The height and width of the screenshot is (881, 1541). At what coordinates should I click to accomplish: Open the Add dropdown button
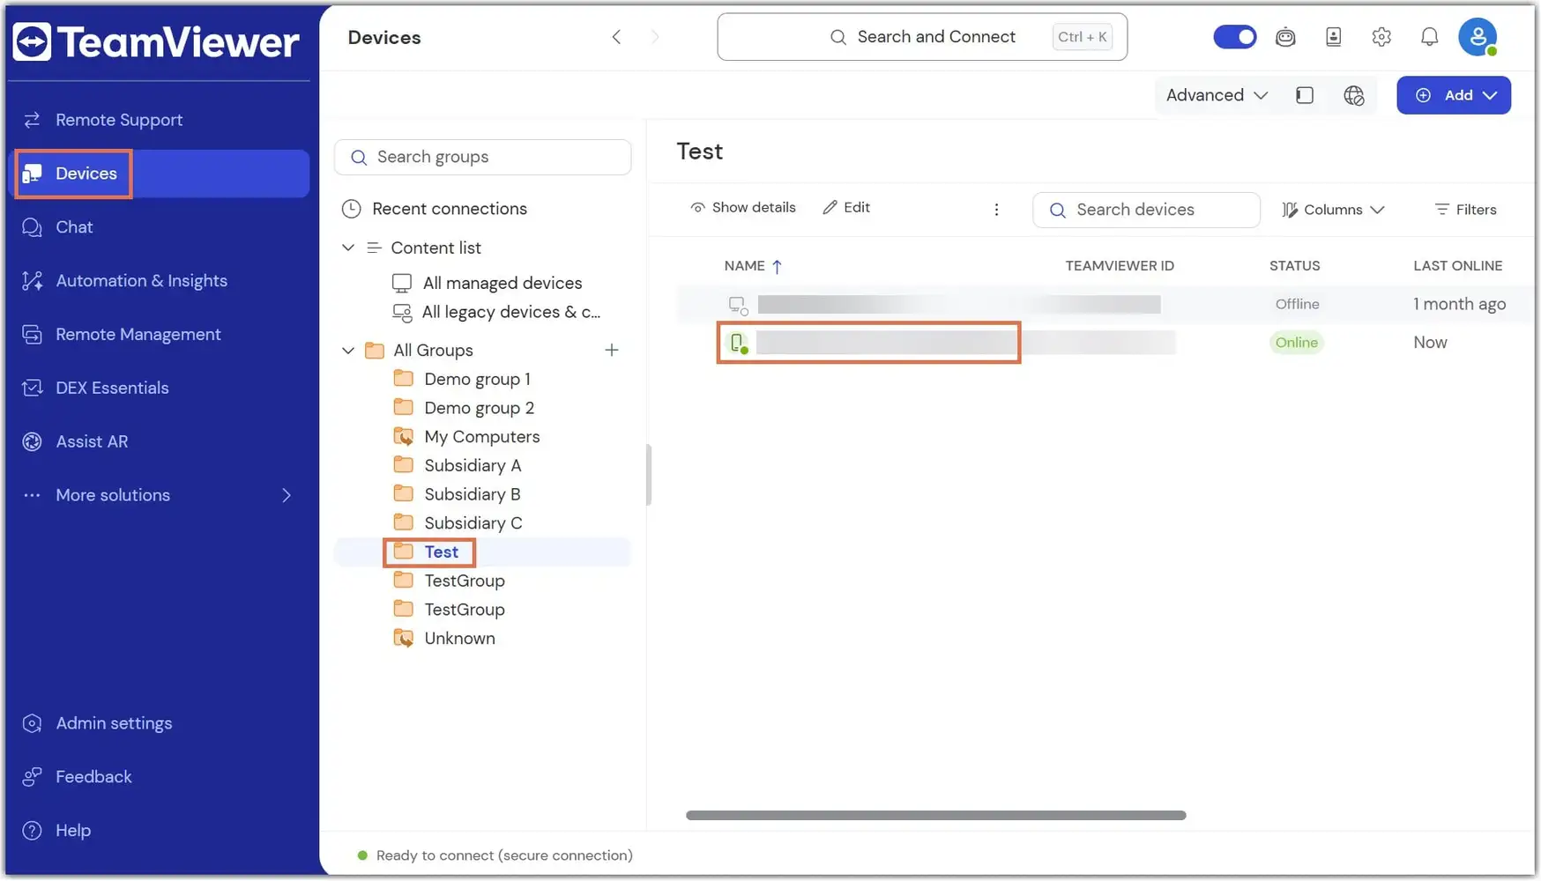tap(1454, 95)
